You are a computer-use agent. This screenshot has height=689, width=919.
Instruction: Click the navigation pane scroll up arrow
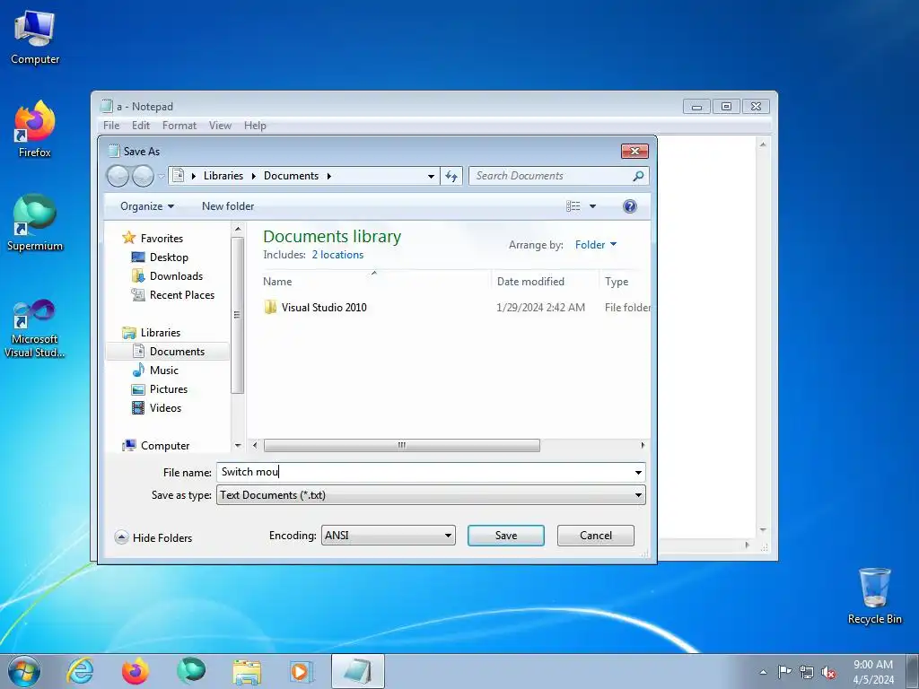237,229
